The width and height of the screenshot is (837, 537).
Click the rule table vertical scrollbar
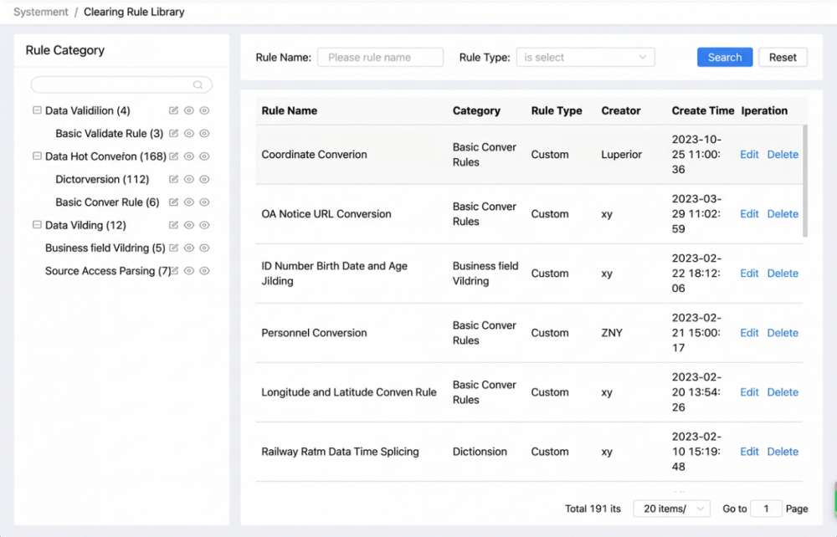[x=805, y=181]
